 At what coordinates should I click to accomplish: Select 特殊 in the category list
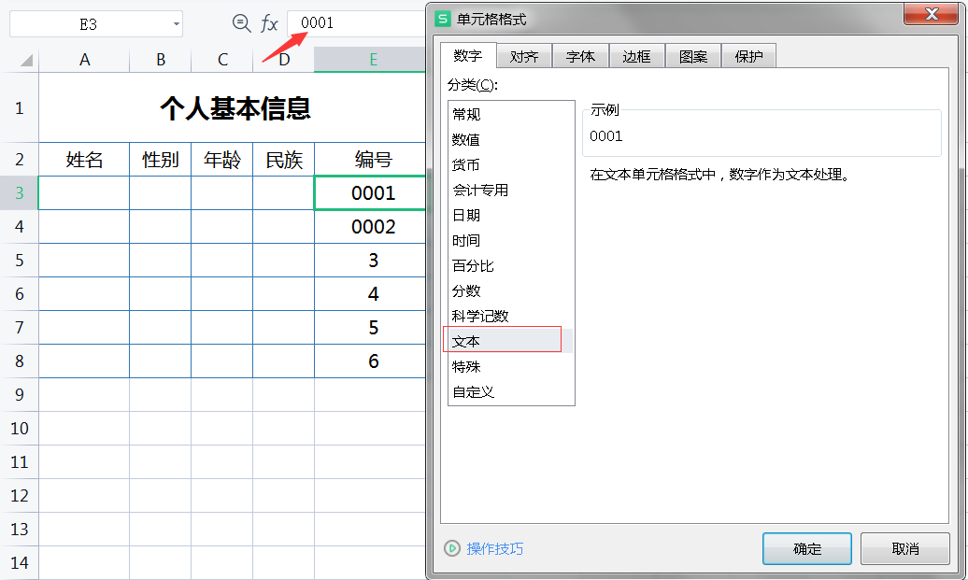pyautogui.click(x=511, y=366)
